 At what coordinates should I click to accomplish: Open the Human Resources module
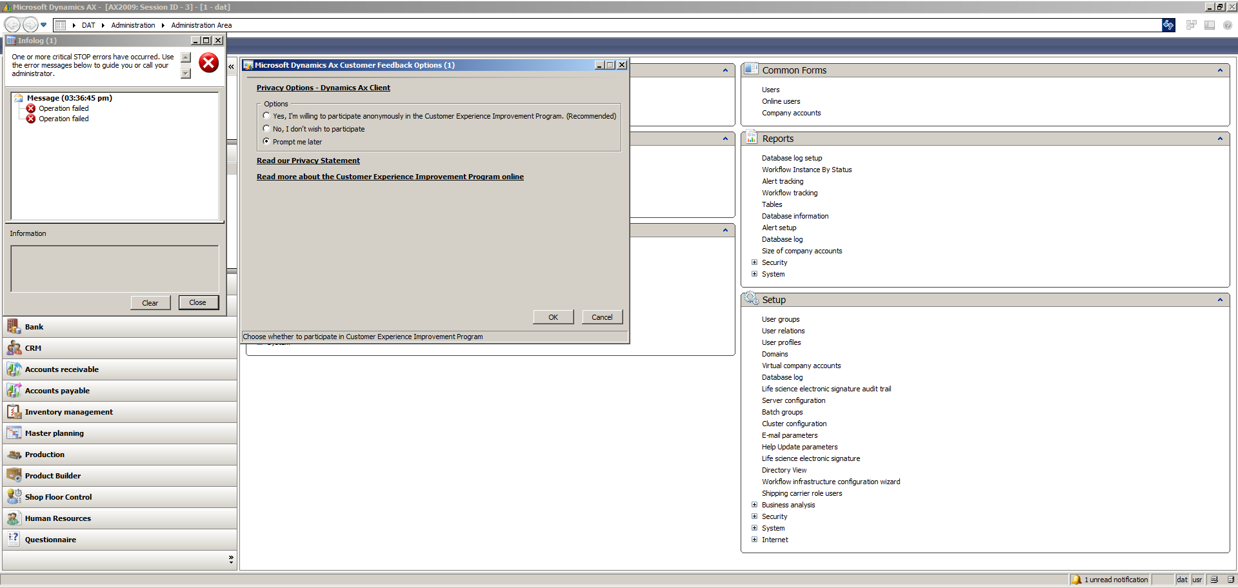pos(120,518)
